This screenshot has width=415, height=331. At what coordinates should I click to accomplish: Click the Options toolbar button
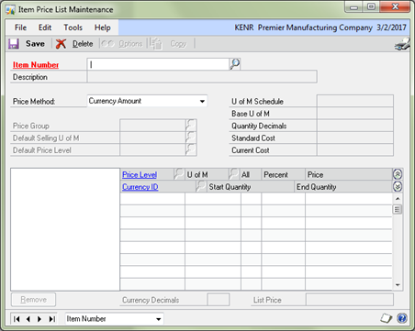[x=122, y=44]
